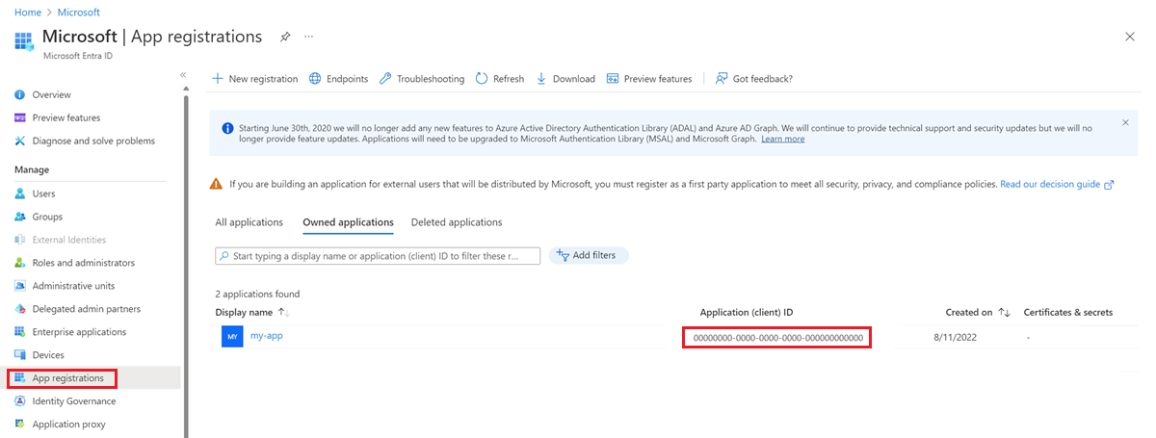Click the Application proxy icon
The width and height of the screenshot is (1156, 438).
point(19,425)
